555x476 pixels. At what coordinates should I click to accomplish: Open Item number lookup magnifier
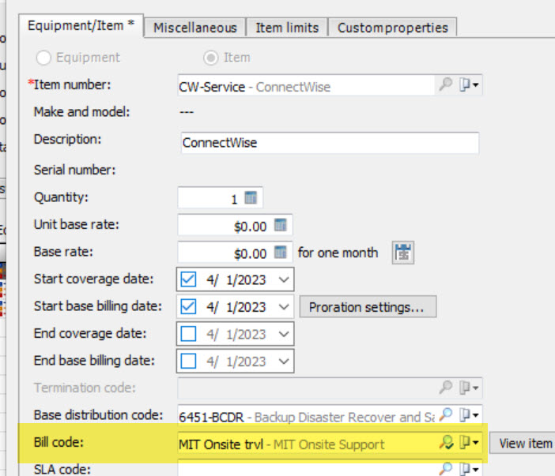pyautogui.click(x=445, y=84)
